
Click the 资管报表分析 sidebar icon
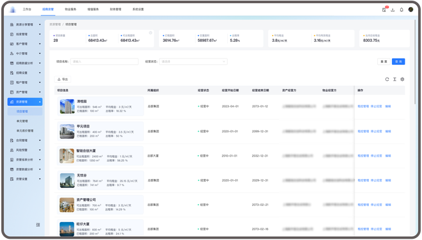(12, 160)
